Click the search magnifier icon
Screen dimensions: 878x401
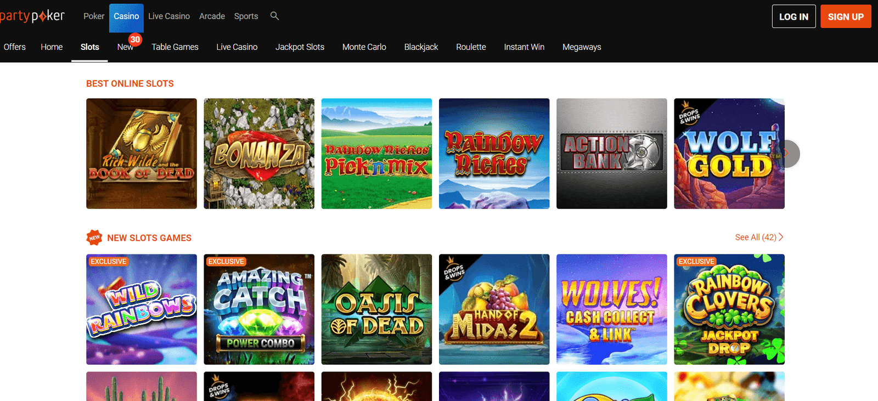pos(274,16)
